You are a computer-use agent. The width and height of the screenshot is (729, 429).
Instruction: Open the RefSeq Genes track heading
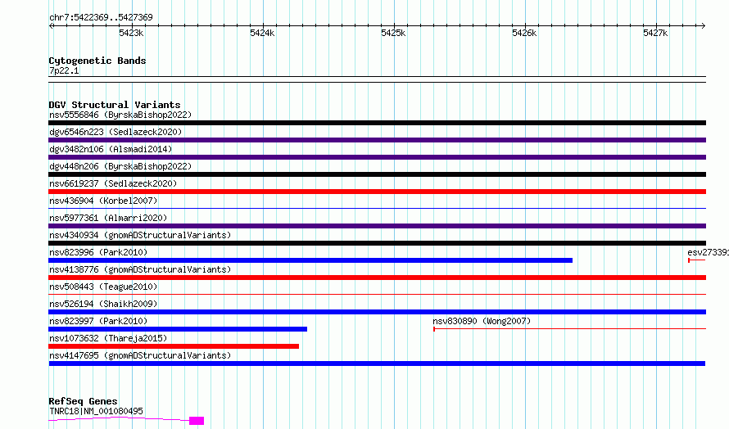click(83, 401)
